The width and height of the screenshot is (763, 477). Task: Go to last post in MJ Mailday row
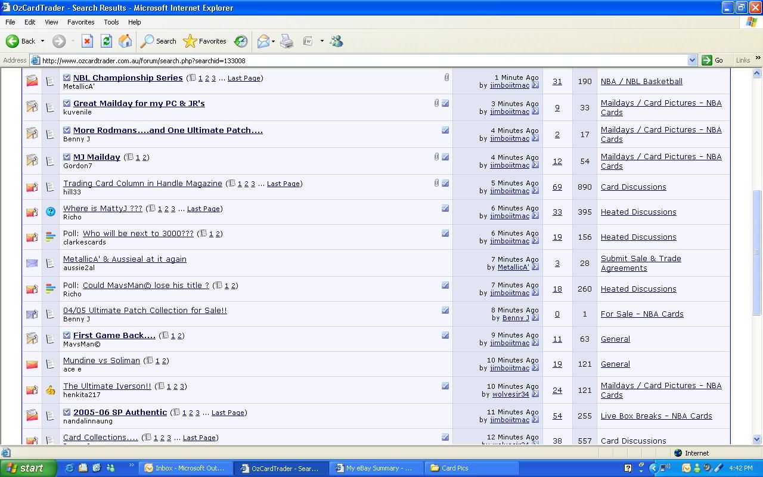[535, 165]
